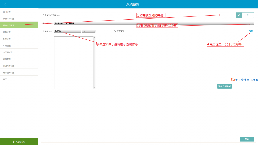Open Sogou account avatar icon
Viewport: 258px width, 145px height.
tap(251, 80)
